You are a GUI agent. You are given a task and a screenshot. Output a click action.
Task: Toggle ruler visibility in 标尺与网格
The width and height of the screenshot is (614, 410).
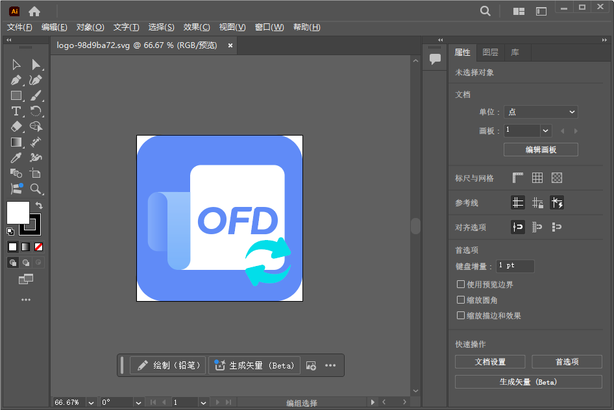click(x=517, y=176)
